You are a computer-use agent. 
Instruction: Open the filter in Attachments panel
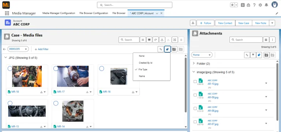253,55
